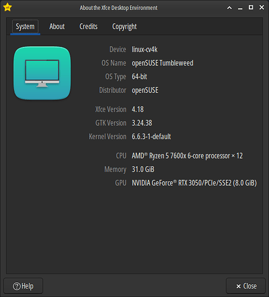Image resolution: width=269 pixels, height=297 pixels.
Task: Click the GPU label
Action: click(121, 183)
